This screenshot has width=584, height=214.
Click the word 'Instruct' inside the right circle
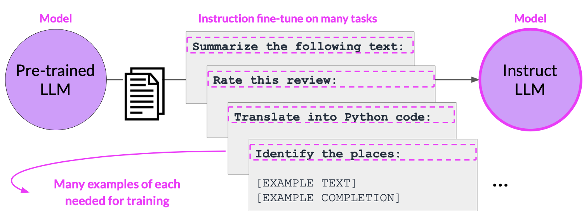[x=530, y=71]
